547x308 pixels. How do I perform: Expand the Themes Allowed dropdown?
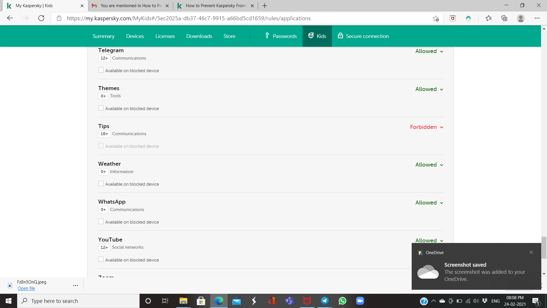[x=429, y=89]
